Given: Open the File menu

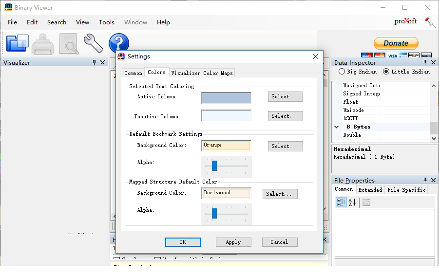Looking at the screenshot, I should point(12,22).
